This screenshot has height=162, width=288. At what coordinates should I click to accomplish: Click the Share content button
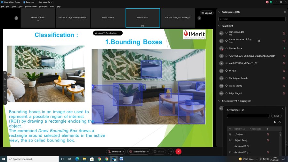coord(159,151)
